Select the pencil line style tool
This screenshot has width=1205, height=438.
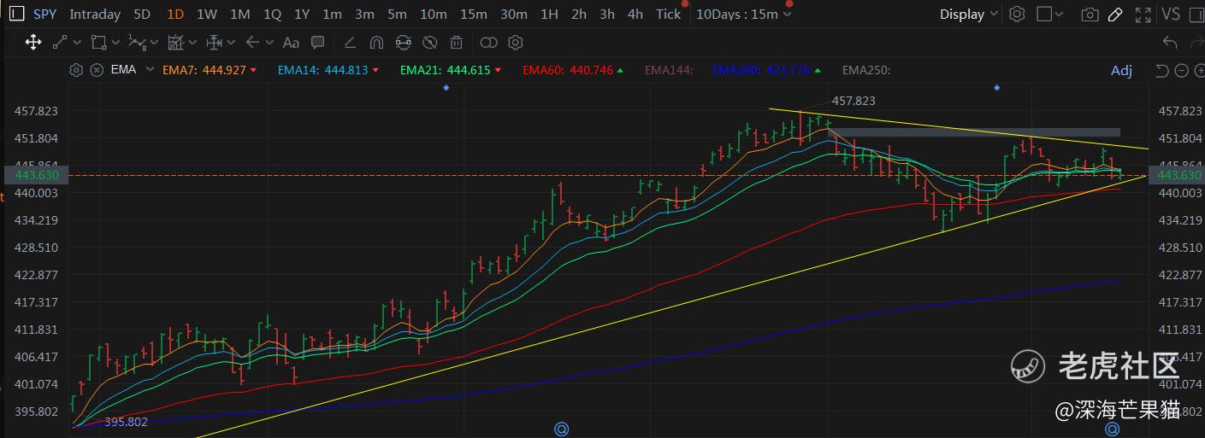coord(349,42)
